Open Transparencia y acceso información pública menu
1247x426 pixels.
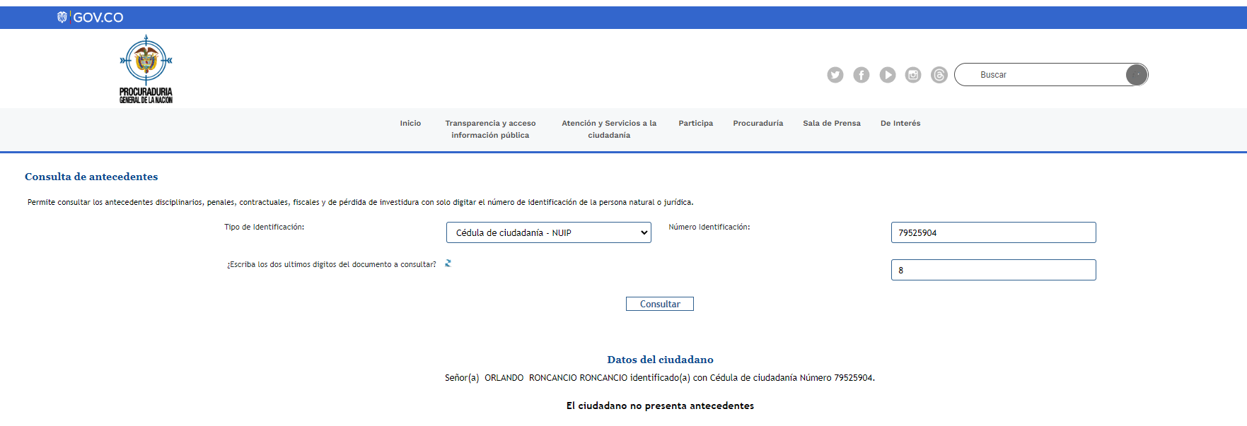pyautogui.click(x=490, y=129)
